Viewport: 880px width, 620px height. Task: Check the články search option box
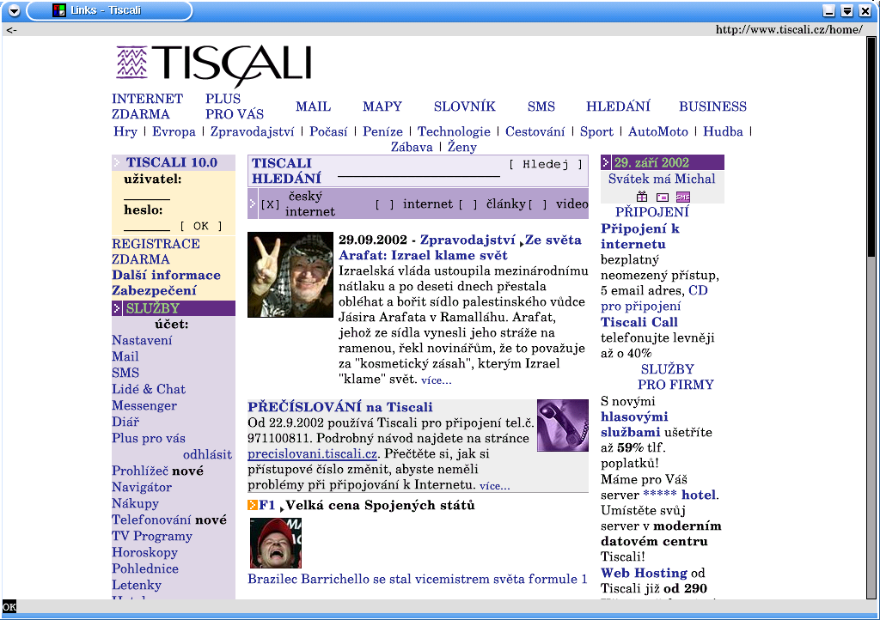pyautogui.click(x=468, y=204)
